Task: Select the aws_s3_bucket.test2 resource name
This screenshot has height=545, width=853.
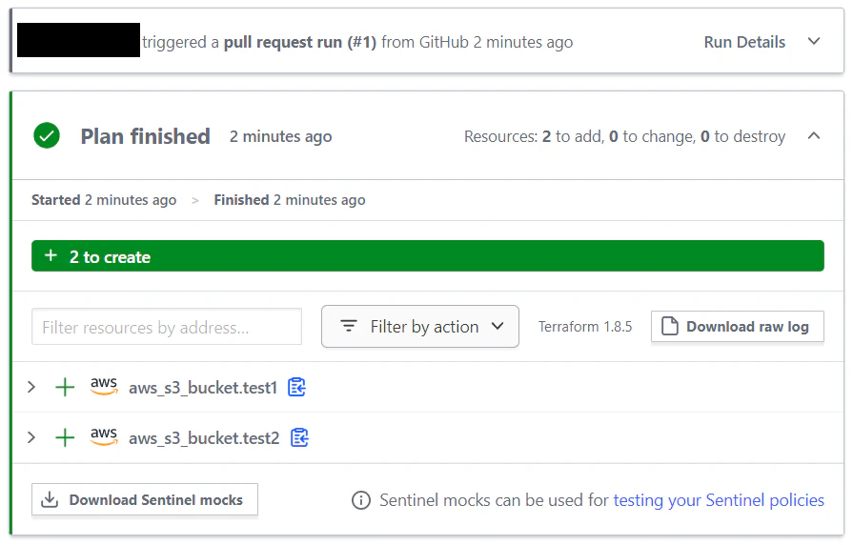Action: pos(204,438)
